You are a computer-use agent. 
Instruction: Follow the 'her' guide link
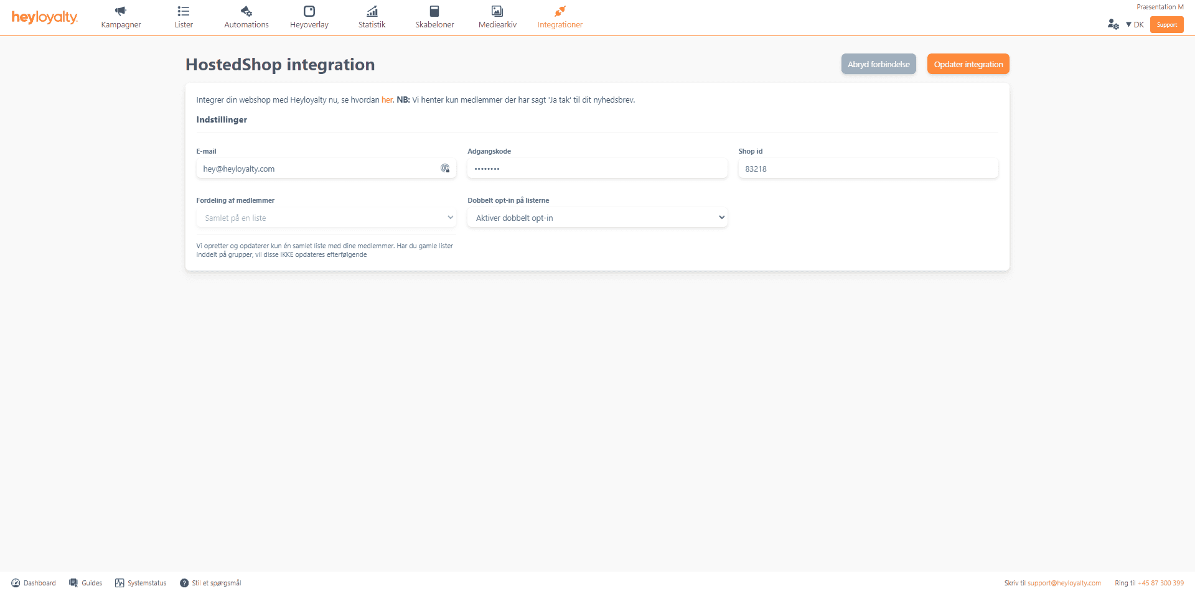(x=387, y=100)
